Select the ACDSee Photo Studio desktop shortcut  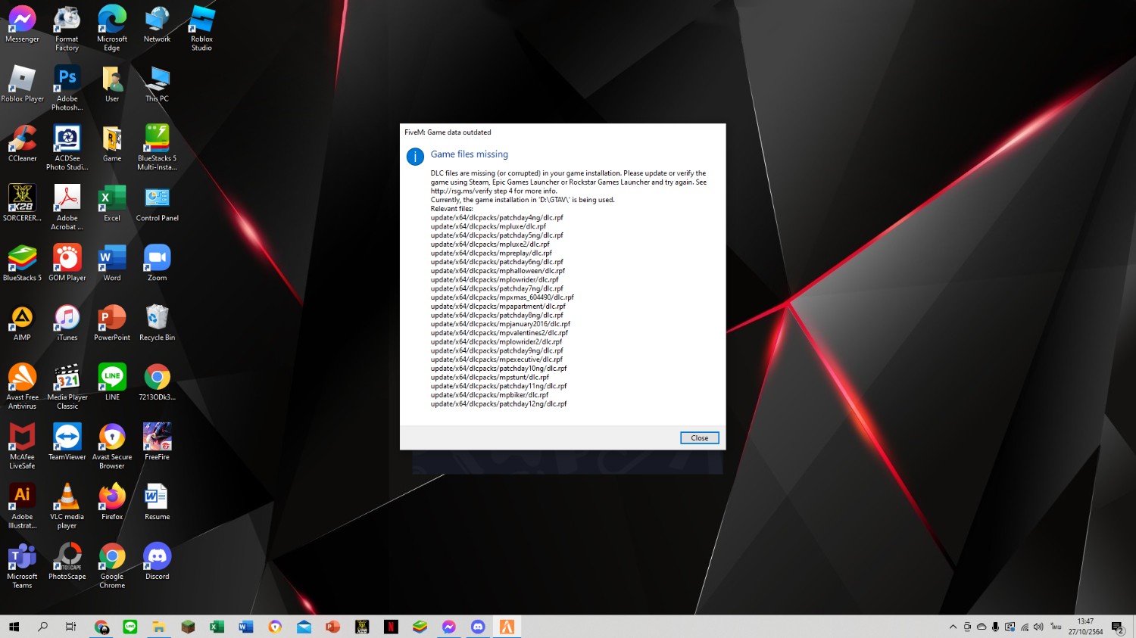point(67,148)
